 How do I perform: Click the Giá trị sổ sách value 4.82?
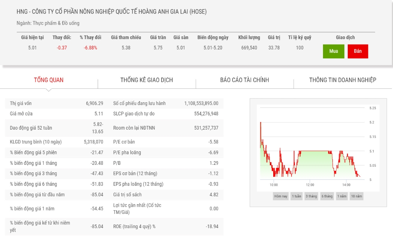[x=214, y=195]
